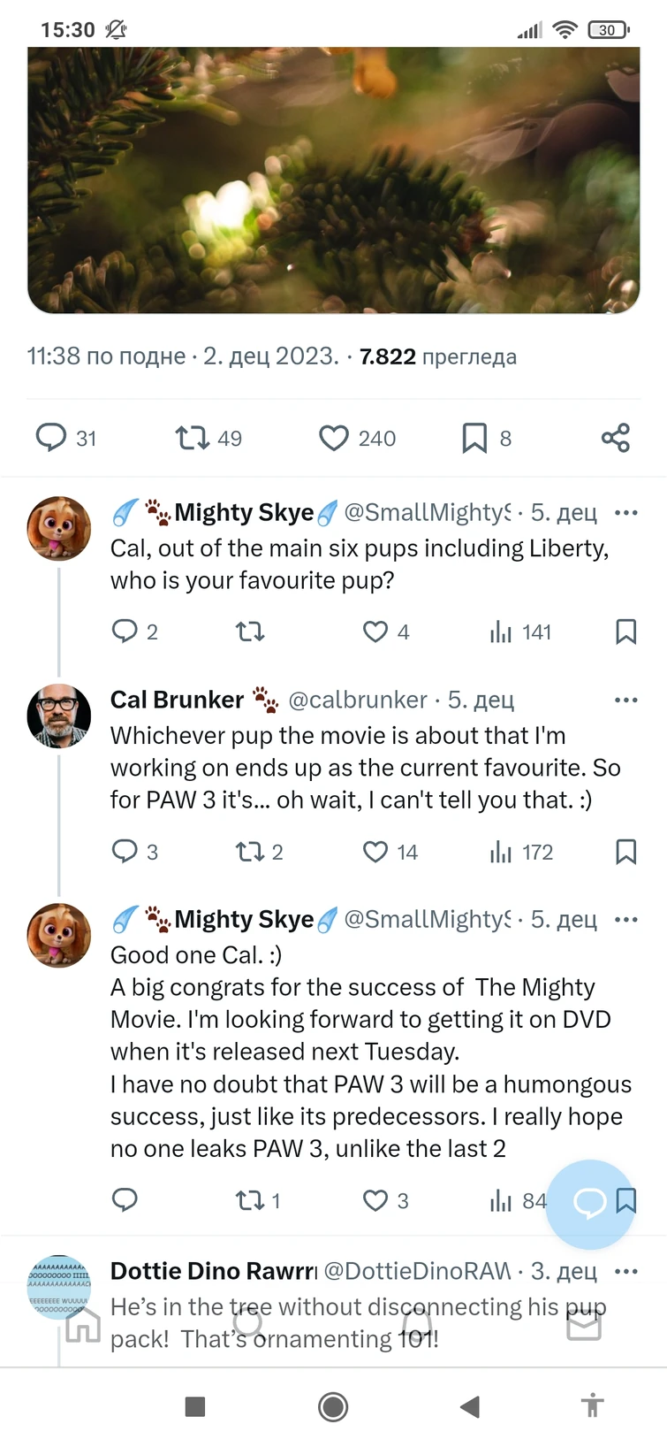667x1447 pixels.
Task: Open the options menu on Cal Brunker's reply
Action: (626, 699)
